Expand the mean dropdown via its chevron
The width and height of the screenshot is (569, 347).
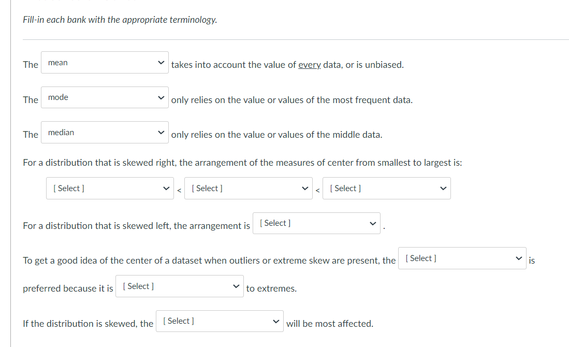coord(161,62)
